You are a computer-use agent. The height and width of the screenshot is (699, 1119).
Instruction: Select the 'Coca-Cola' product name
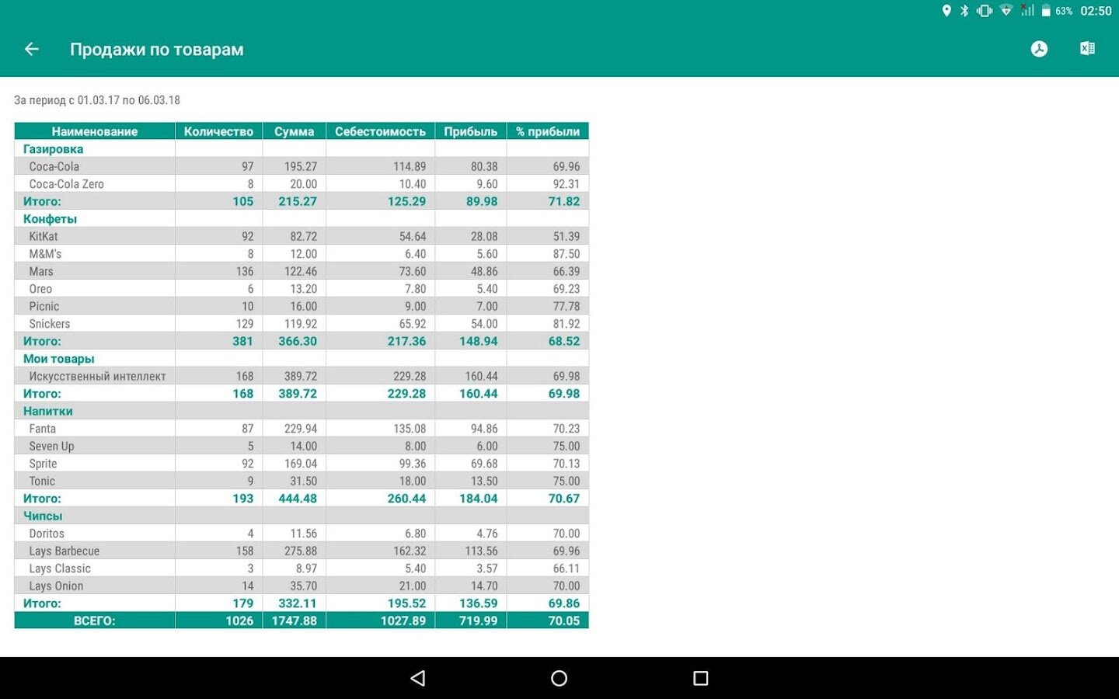[x=54, y=166]
